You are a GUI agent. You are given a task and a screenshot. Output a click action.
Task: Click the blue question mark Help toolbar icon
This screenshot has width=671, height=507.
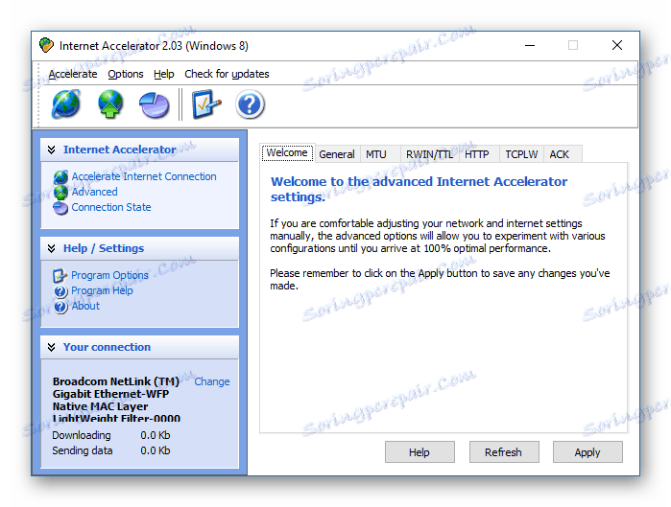(250, 104)
